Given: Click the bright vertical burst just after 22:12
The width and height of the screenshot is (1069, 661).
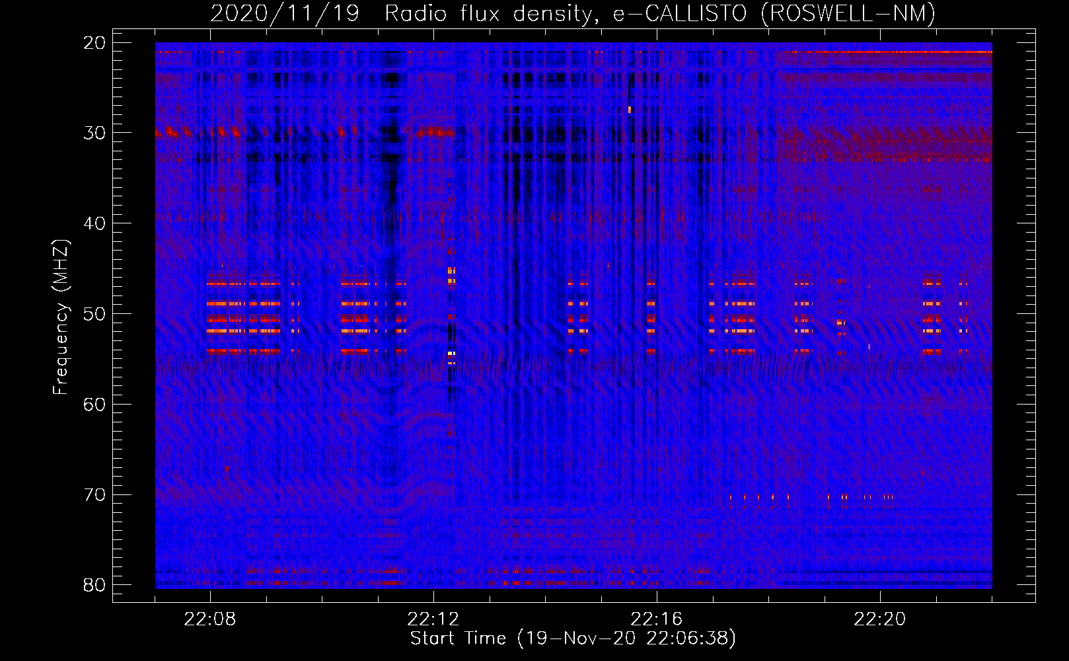Looking at the screenshot, I should coord(451,316).
